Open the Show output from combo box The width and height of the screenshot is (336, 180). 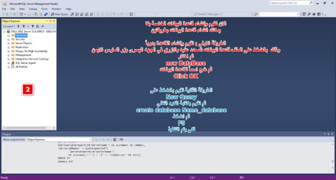point(59,140)
